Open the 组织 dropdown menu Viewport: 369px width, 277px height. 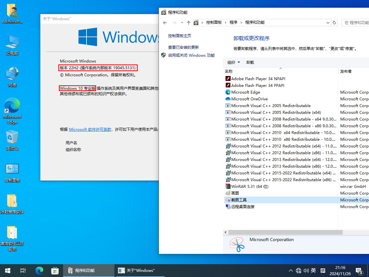coord(234,63)
